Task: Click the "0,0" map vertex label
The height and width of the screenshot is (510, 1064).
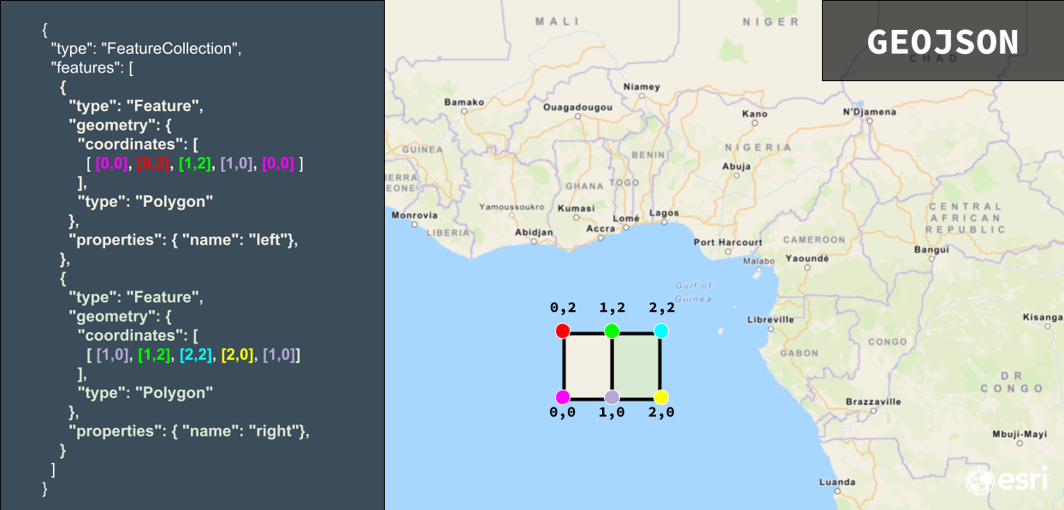Action: [x=563, y=413]
